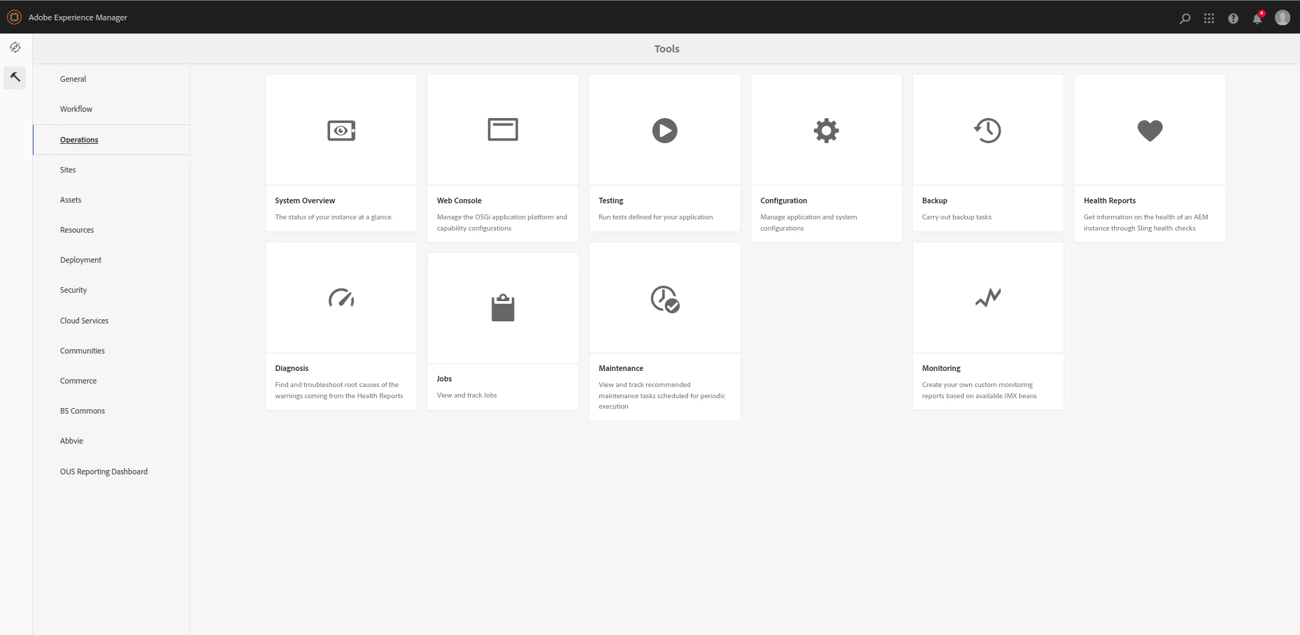The width and height of the screenshot is (1300, 635).
Task: Select Communities in the Tools menu
Action: click(83, 351)
